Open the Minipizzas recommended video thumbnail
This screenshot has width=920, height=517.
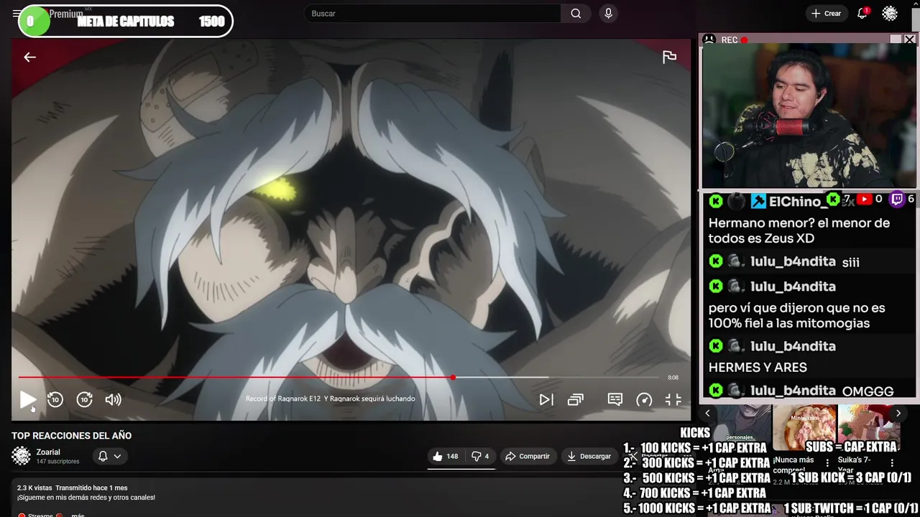coord(804,427)
